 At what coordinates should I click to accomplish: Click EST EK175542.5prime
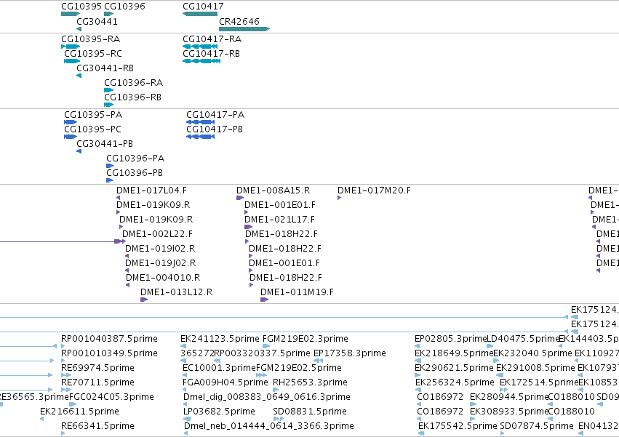point(458,426)
